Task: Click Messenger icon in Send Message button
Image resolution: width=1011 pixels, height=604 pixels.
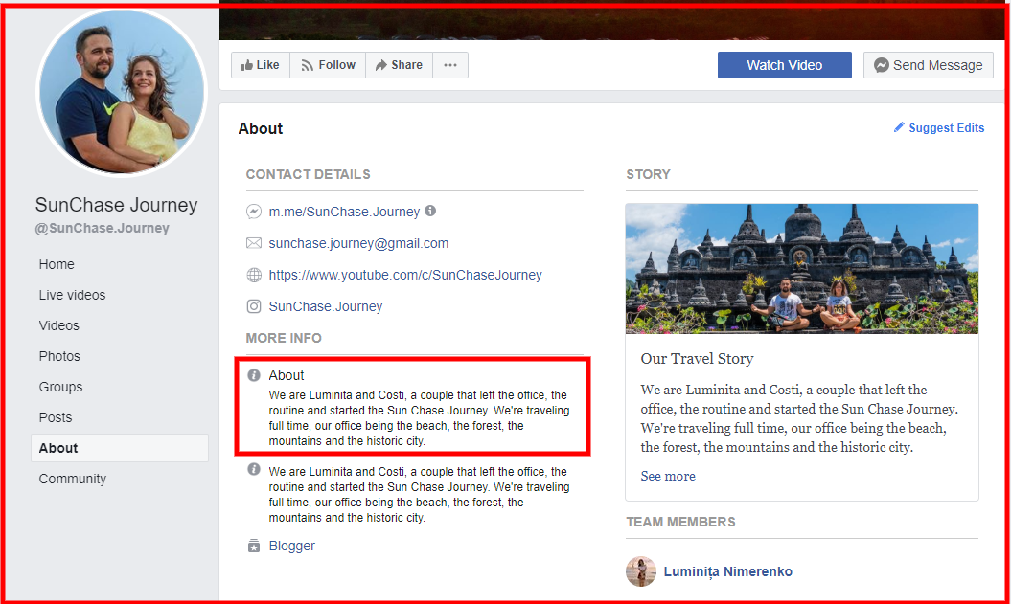Action: 882,65
